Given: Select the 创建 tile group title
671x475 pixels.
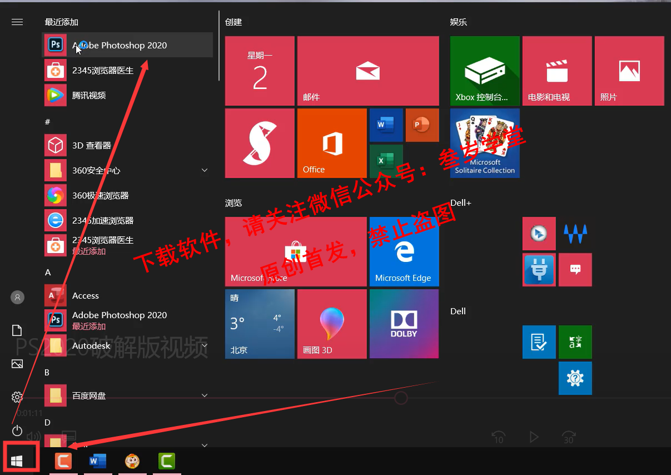Looking at the screenshot, I should click(x=233, y=22).
